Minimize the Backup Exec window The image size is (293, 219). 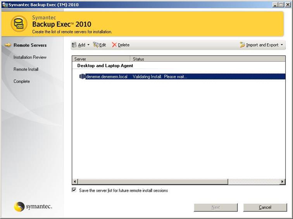pos(275,5)
